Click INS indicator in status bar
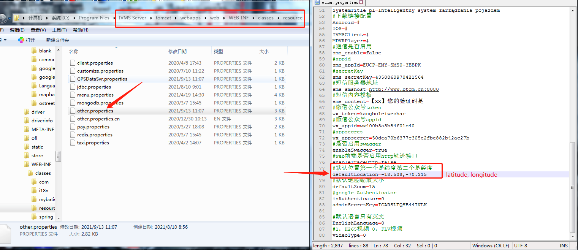This screenshot has width=578, height=250. [x=564, y=245]
